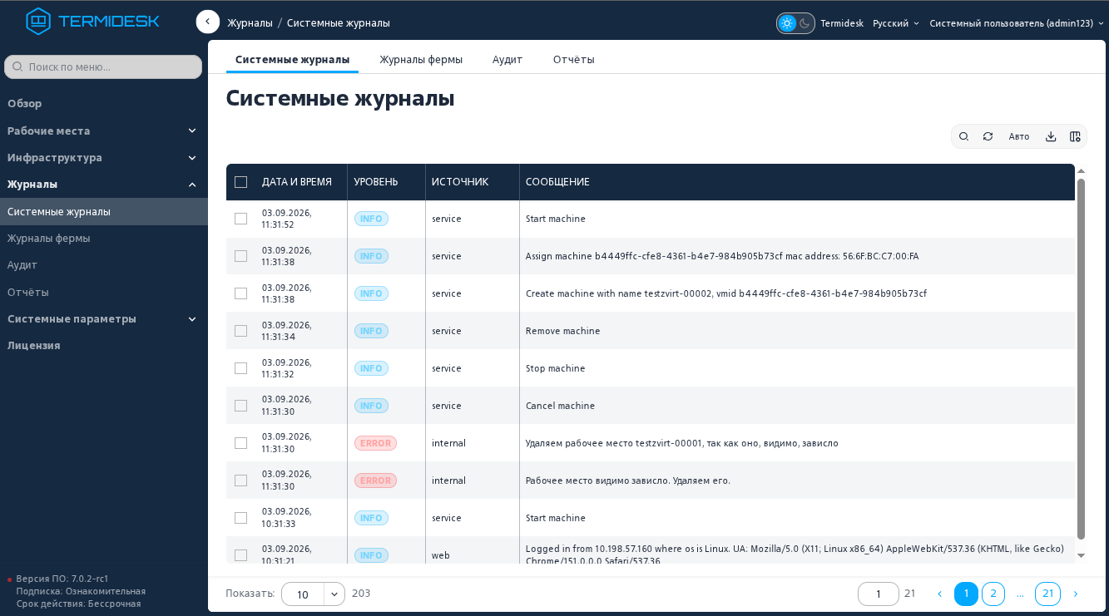The height and width of the screenshot is (616, 1109).
Task: Collapse the Журналы menu section
Action: pyautogui.click(x=103, y=184)
